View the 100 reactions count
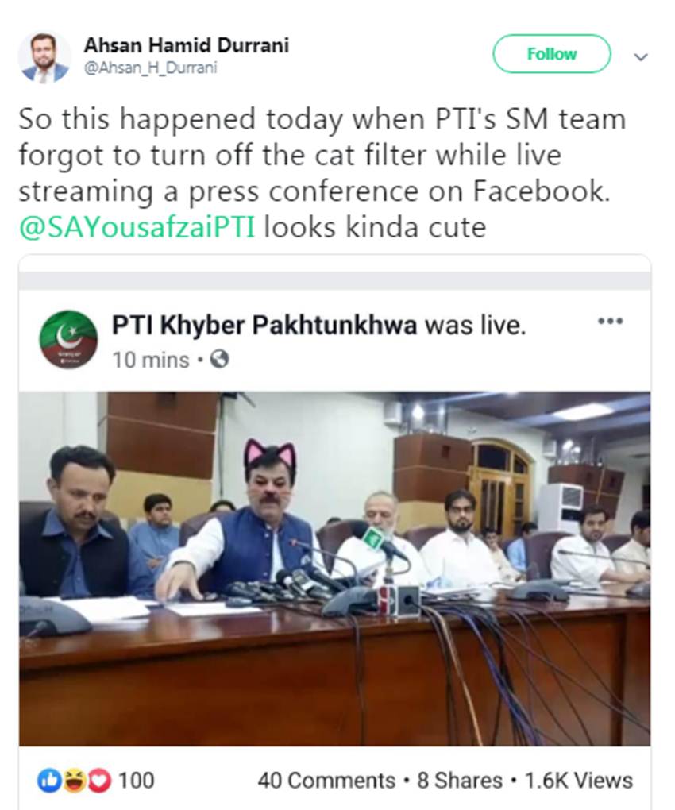The image size is (675, 810). pos(137,781)
